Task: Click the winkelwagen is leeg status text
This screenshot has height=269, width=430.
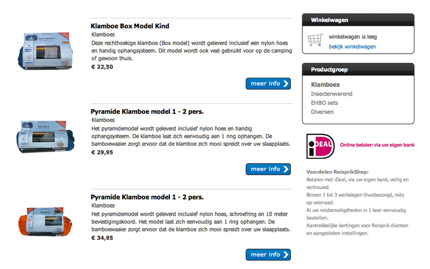Action: click(354, 37)
